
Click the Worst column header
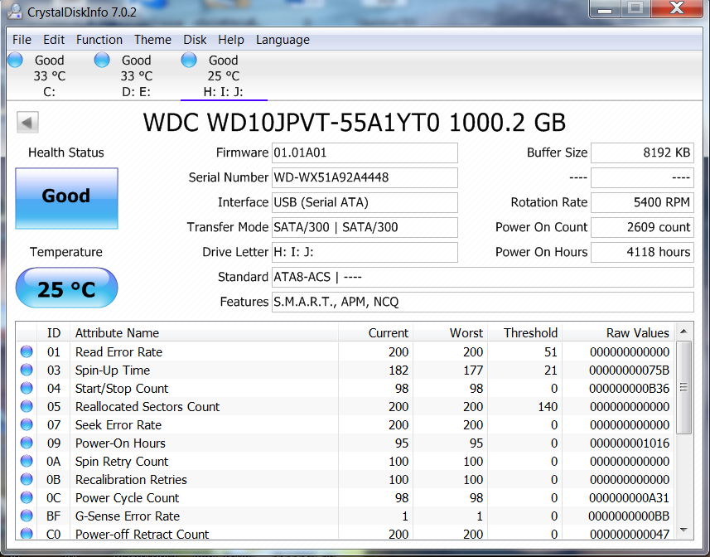point(450,333)
